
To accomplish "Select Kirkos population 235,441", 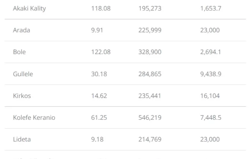I will (x=150, y=96).
